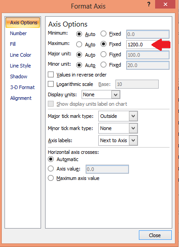Switch to the 3-D Format category
This screenshot has height=247, width=179.
[x=23, y=87]
